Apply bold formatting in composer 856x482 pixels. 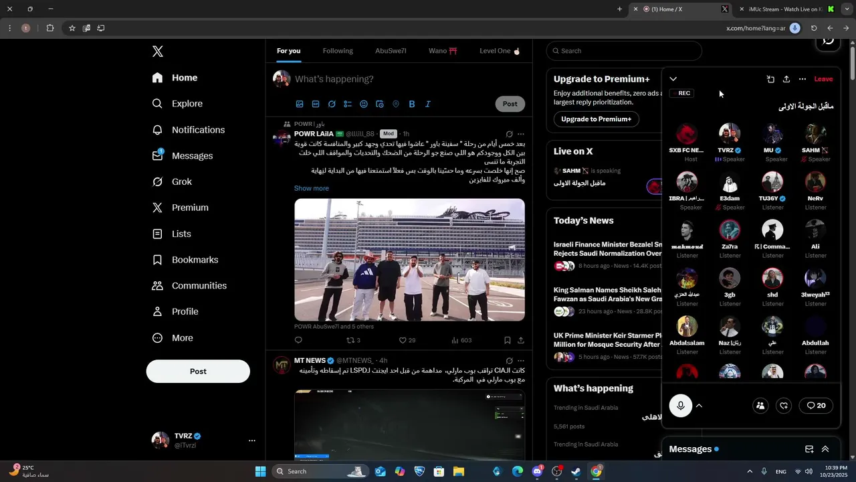coord(412,104)
